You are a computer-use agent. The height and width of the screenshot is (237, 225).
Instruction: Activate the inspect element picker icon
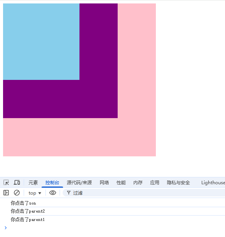tap(6, 182)
